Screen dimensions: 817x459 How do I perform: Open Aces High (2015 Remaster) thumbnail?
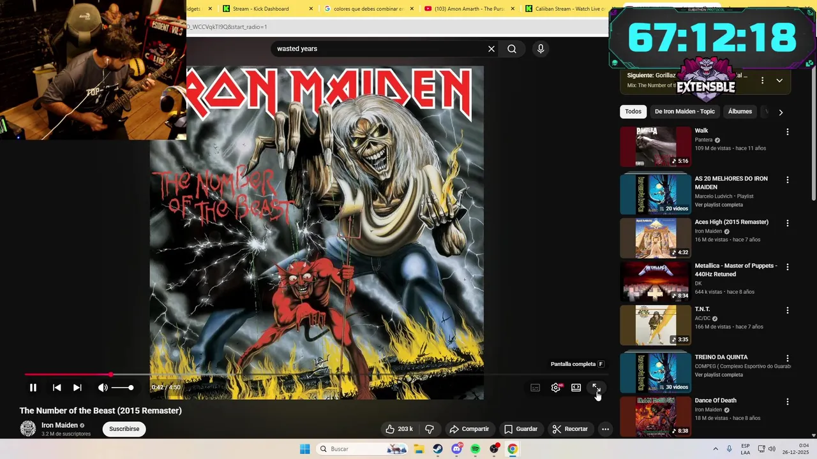click(x=656, y=238)
